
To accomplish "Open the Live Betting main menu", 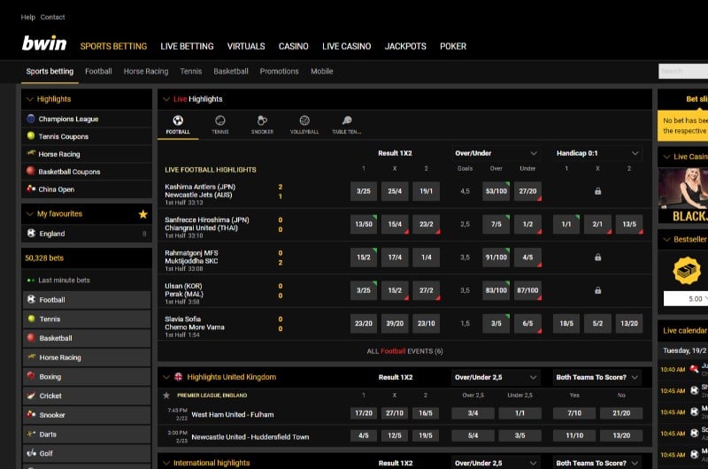I will click(x=187, y=47).
